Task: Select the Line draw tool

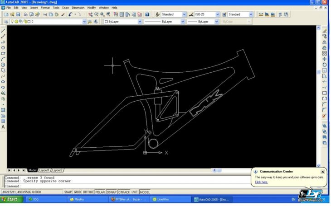Action: click(x=3, y=31)
